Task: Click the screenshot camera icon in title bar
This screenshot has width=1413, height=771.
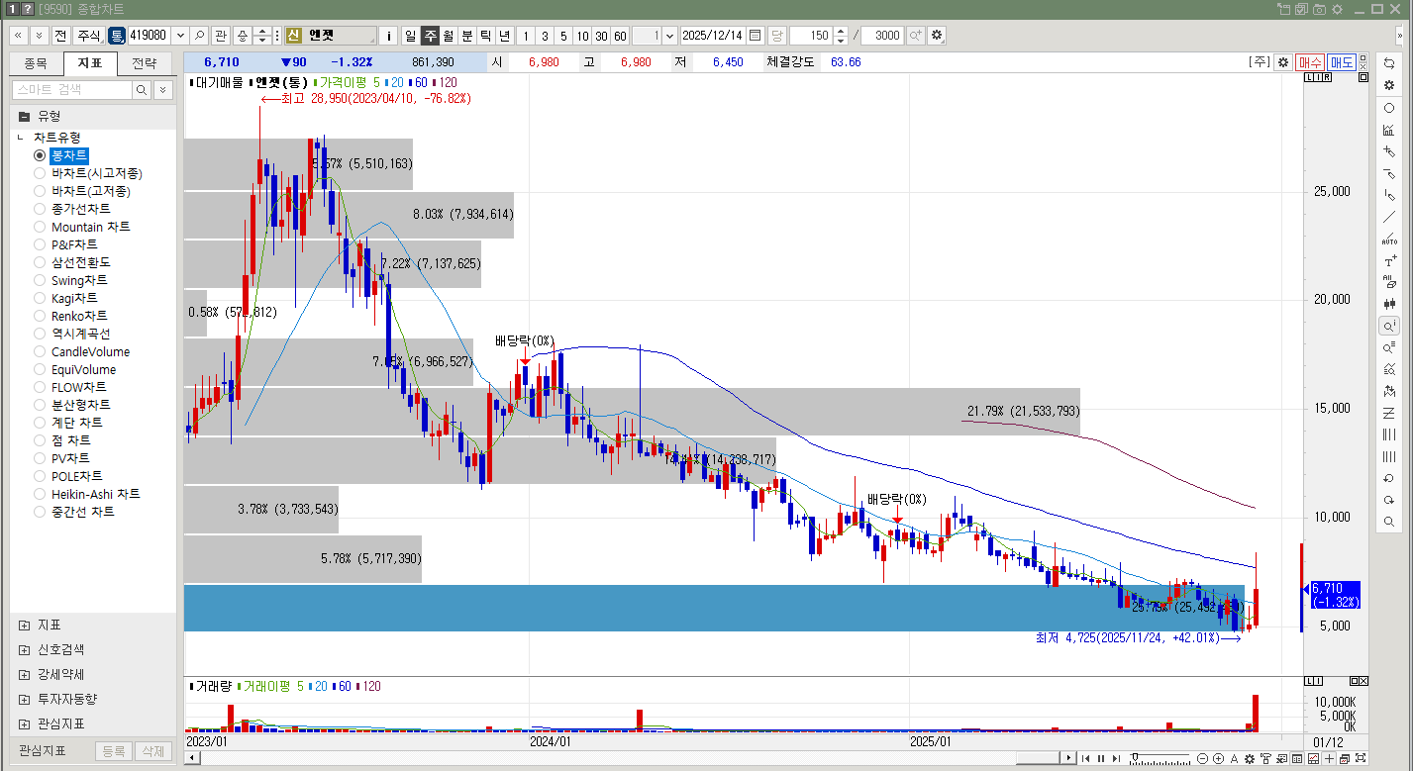Action: 1319,9
